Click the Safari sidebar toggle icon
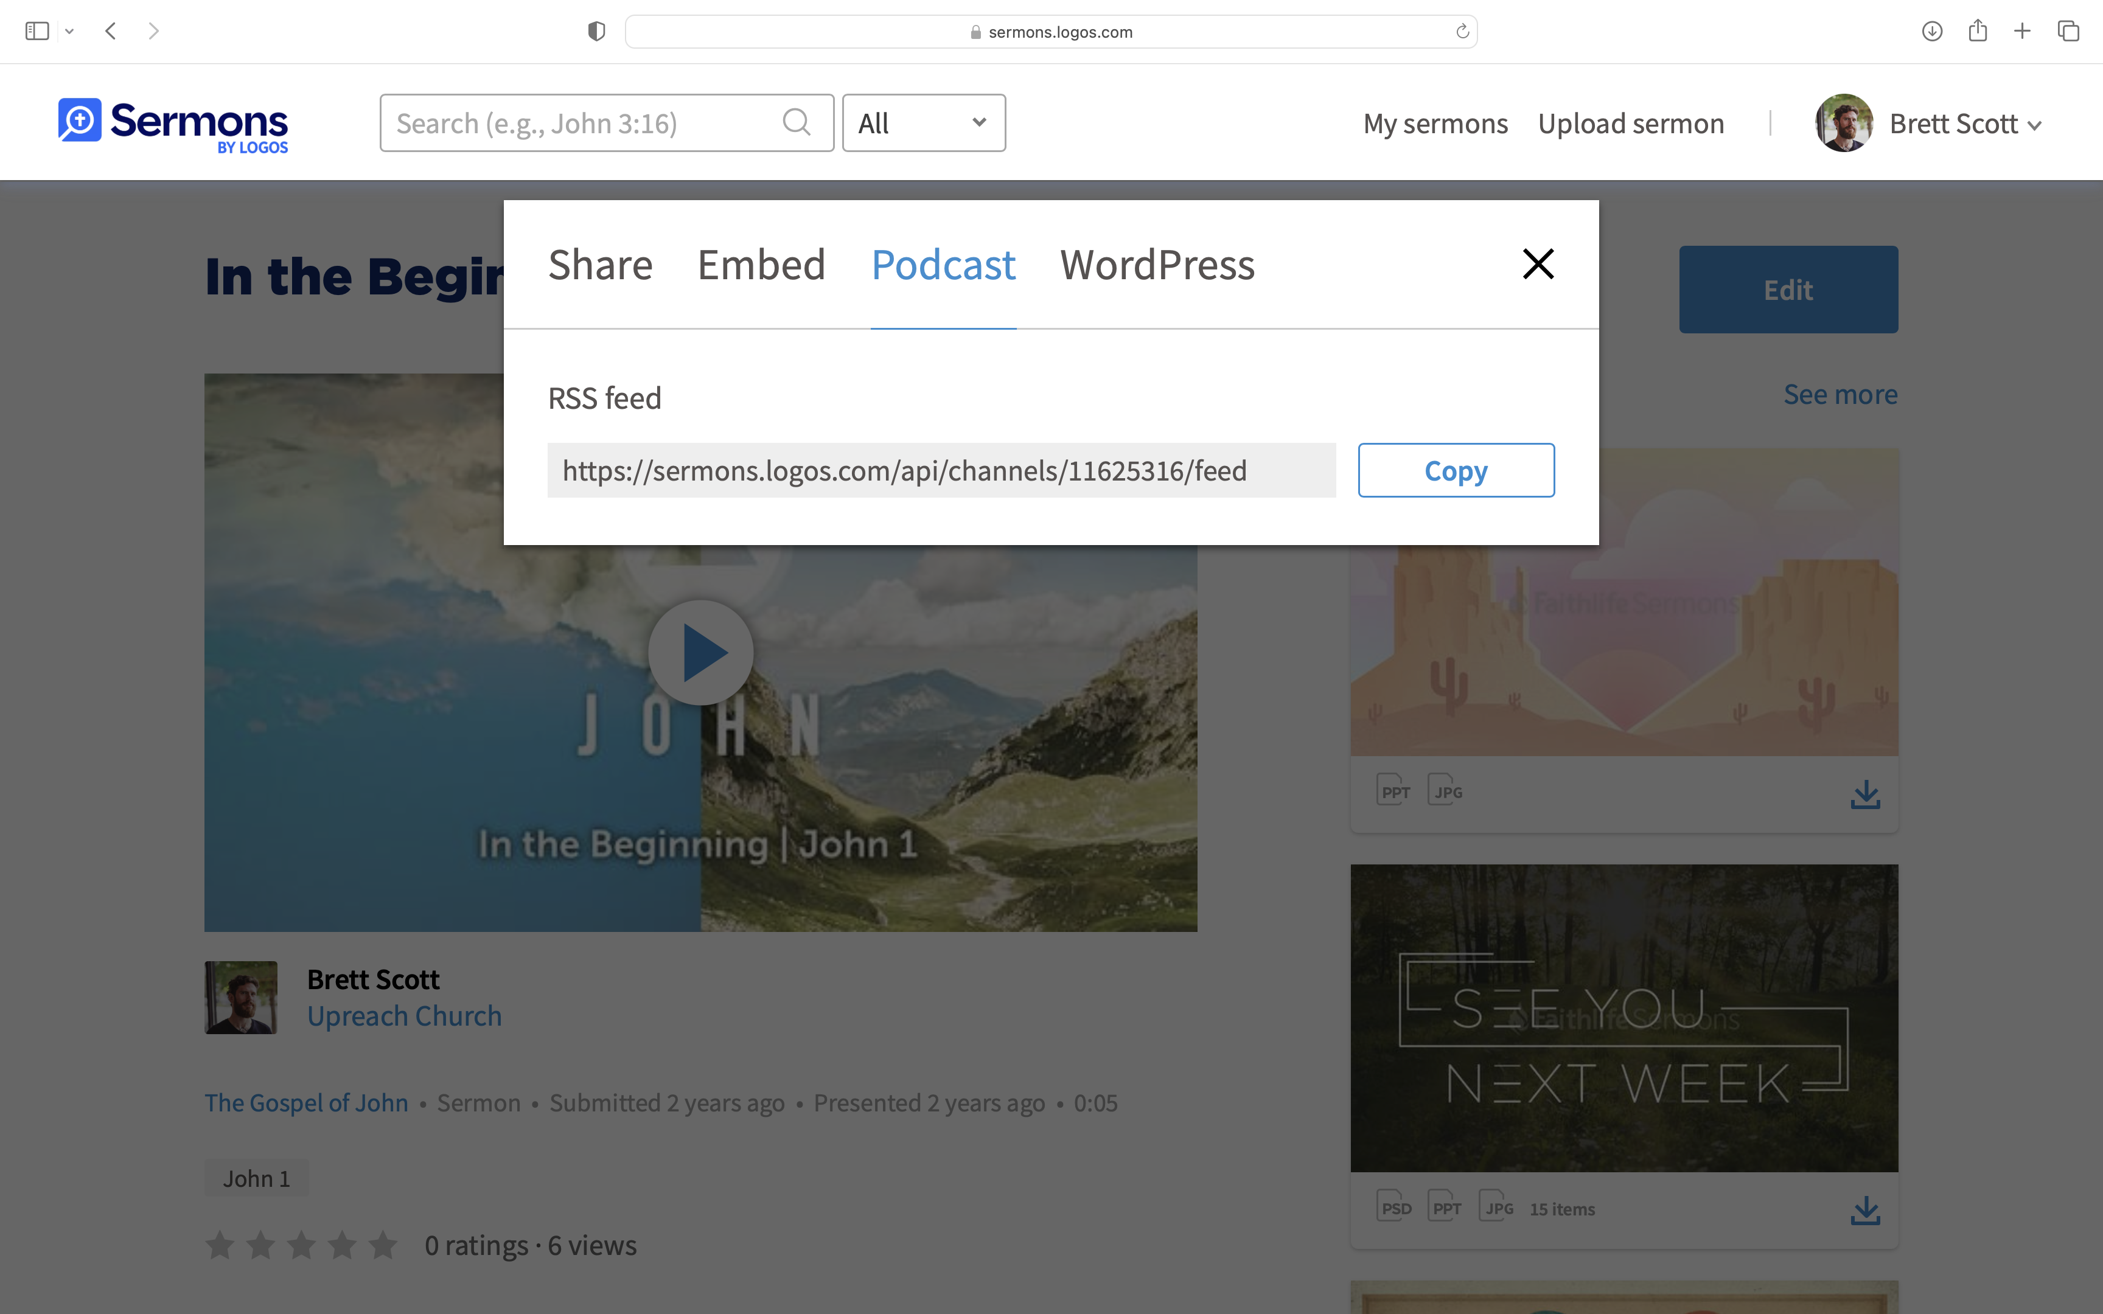The image size is (2103, 1314). [37, 31]
